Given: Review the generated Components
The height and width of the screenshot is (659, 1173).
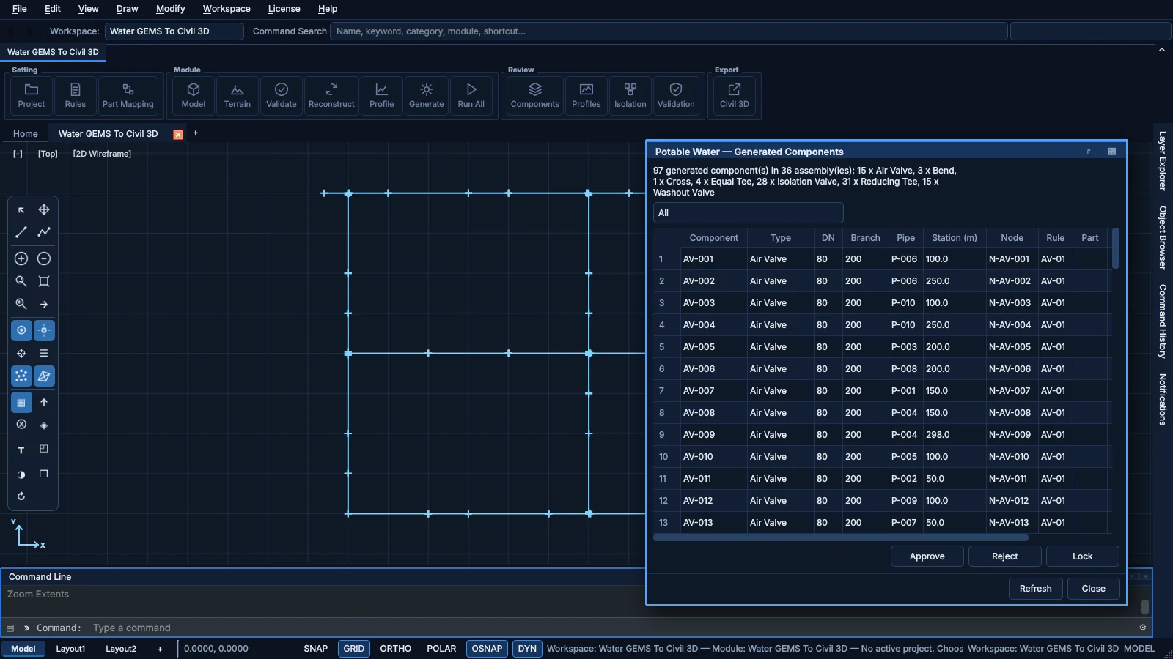Looking at the screenshot, I should pyautogui.click(x=535, y=96).
